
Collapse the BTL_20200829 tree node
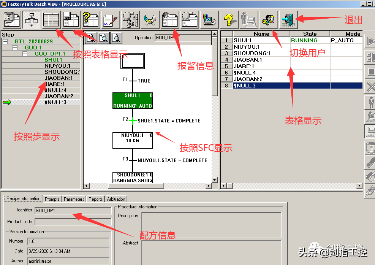coord(5,41)
